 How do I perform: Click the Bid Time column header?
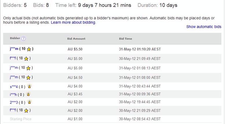pos(126,39)
